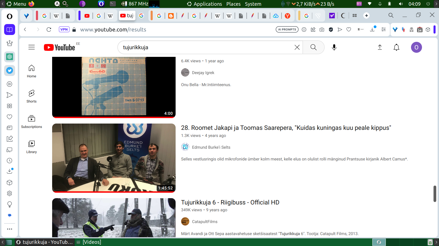The height and width of the screenshot is (246, 439).
Task: Expand the three-dot sidebar setup menu
Action: (x=10, y=229)
